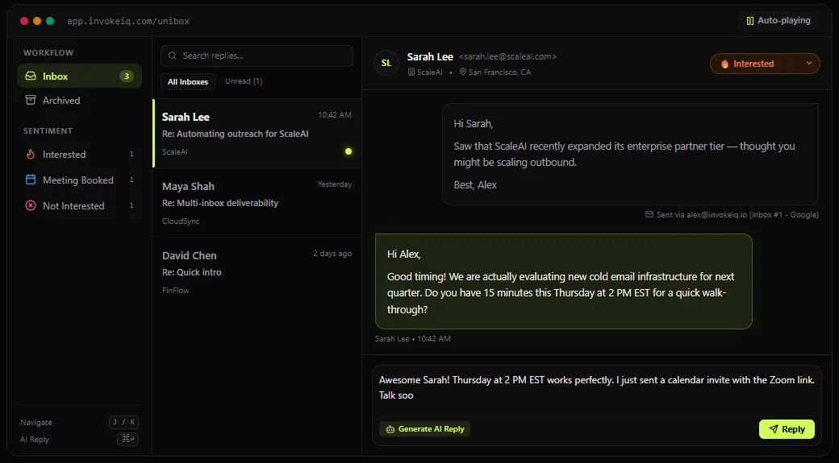Click the Generate AI Reply button
The image size is (839, 463).
(425, 429)
